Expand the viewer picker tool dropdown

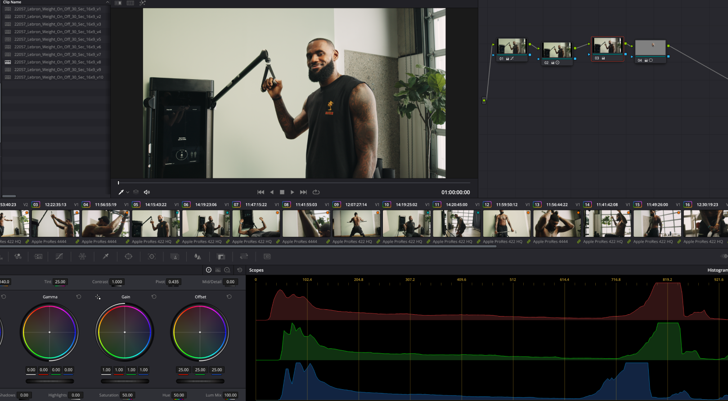(x=128, y=192)
